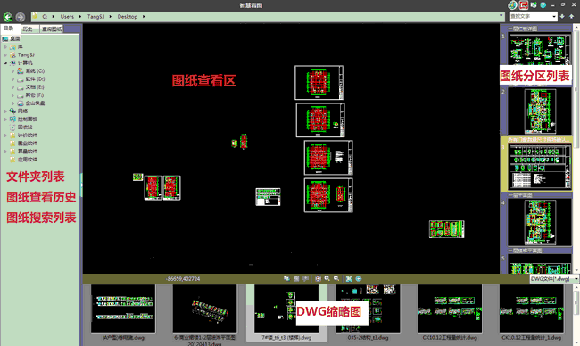
Task: Click the help question mark icon
Action: click(x=543, y=5)
